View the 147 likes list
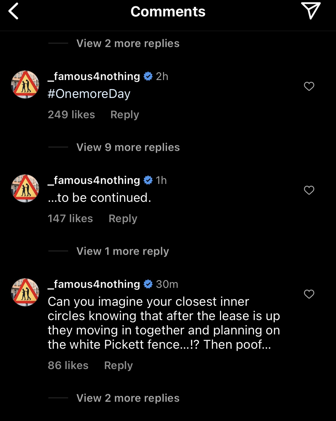This screenshot has height=421, width=336. click(70, 219)
